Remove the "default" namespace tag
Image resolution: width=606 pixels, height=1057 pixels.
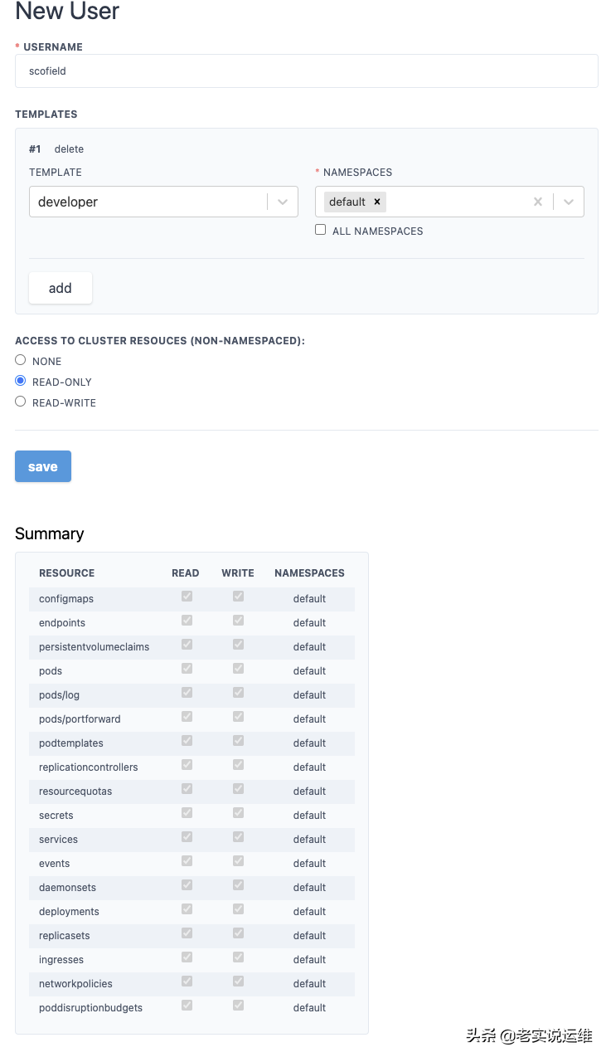[x=377, y=202]
